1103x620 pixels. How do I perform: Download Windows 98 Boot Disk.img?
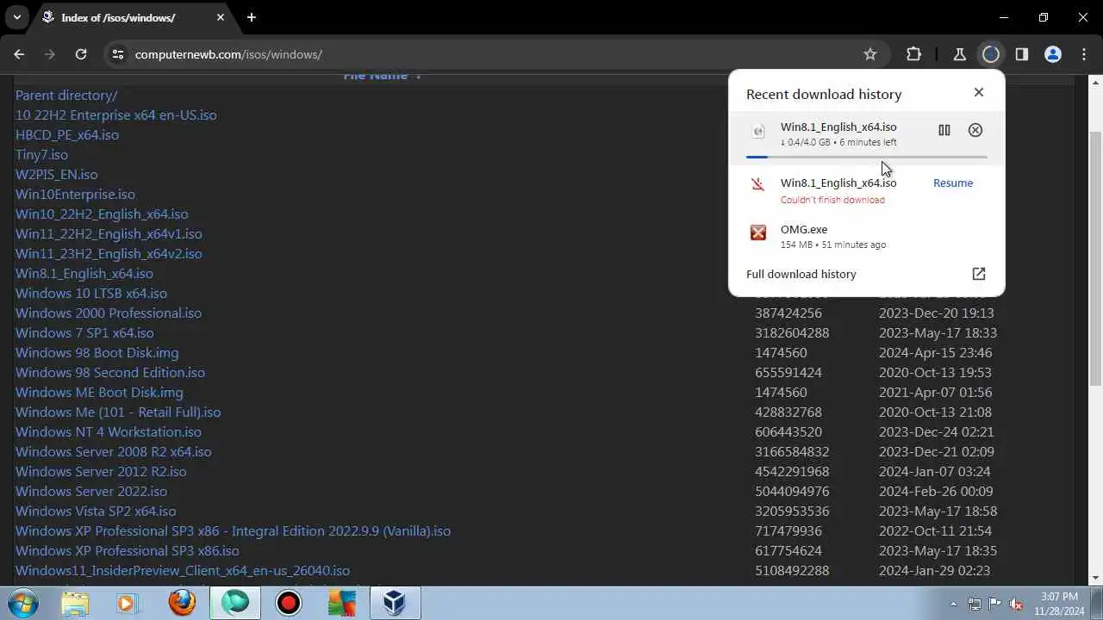point(97,353)
